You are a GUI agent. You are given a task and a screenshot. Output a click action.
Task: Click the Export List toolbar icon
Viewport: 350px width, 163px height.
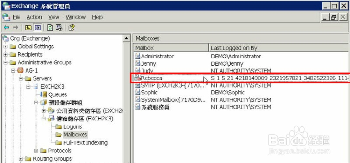[x=59, y=28]
